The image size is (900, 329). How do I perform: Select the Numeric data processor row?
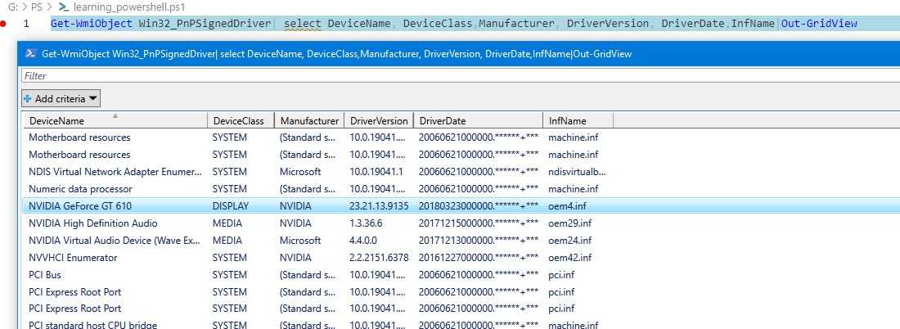(80, 189)
